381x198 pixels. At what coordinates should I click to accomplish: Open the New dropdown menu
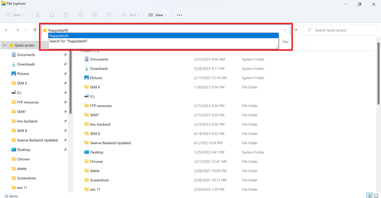point(15,15)
